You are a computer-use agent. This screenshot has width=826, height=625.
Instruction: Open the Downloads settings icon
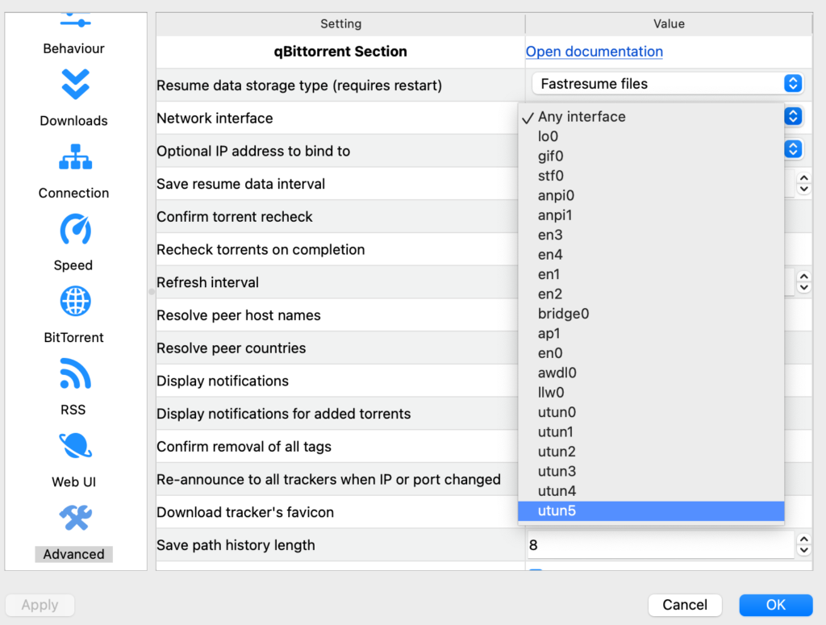point(75,84)
